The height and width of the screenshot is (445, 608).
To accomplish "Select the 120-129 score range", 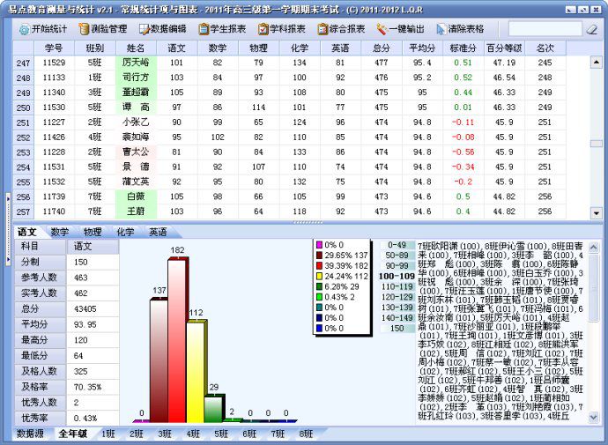I will point(397,297).
